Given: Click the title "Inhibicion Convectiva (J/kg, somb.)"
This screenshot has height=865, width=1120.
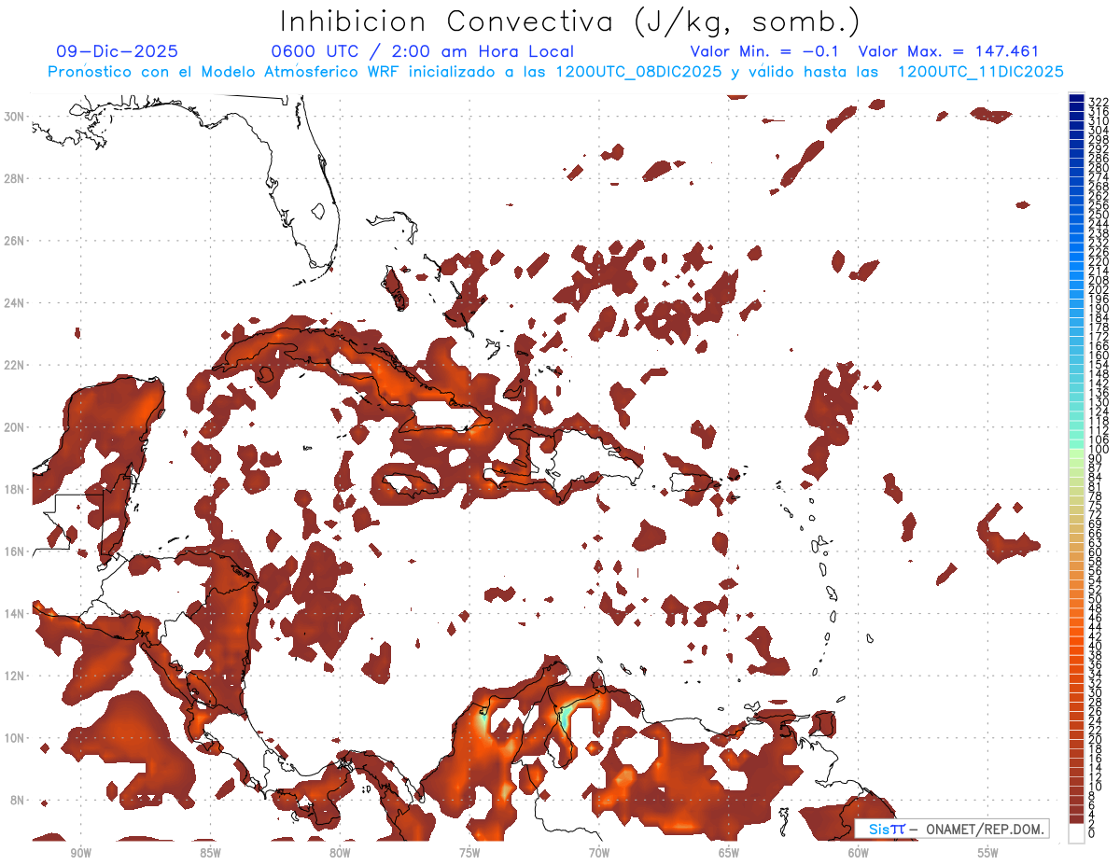Looking at the screenshot, I should point(569,21).
